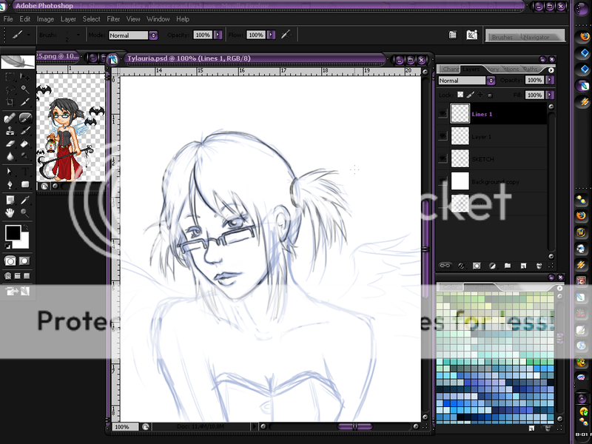The image size is (592, 444).
Task: Select the Brush tool in the toolbox
Action: click(x=24, y=117)
